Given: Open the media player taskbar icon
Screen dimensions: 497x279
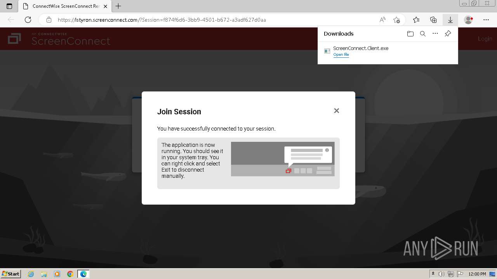Looking at the screenshot, I should (x=57, y=274).
